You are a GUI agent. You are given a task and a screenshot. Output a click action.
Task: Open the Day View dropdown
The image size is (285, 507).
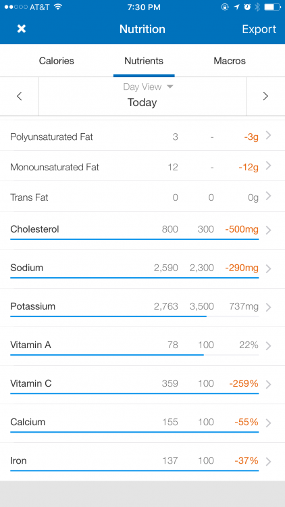[149, 87]
